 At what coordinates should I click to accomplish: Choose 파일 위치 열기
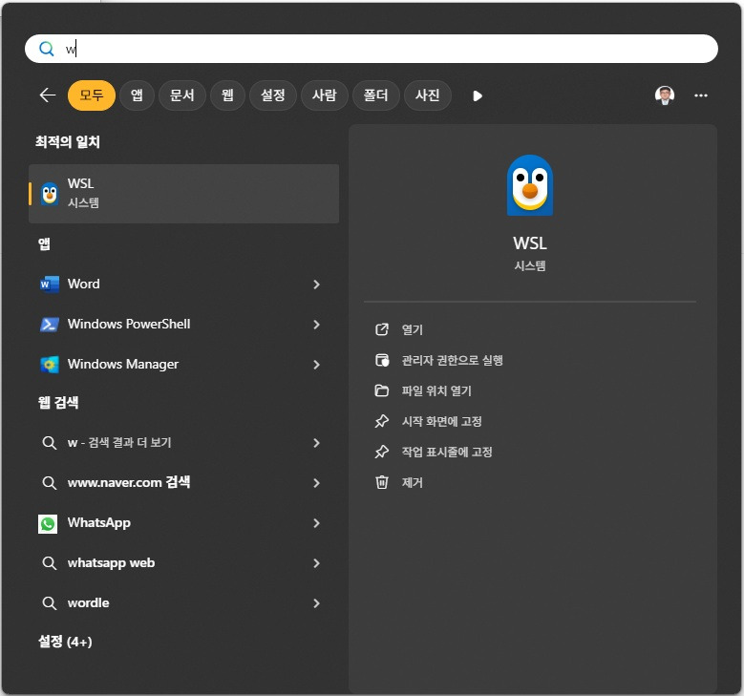coord(436,390)
